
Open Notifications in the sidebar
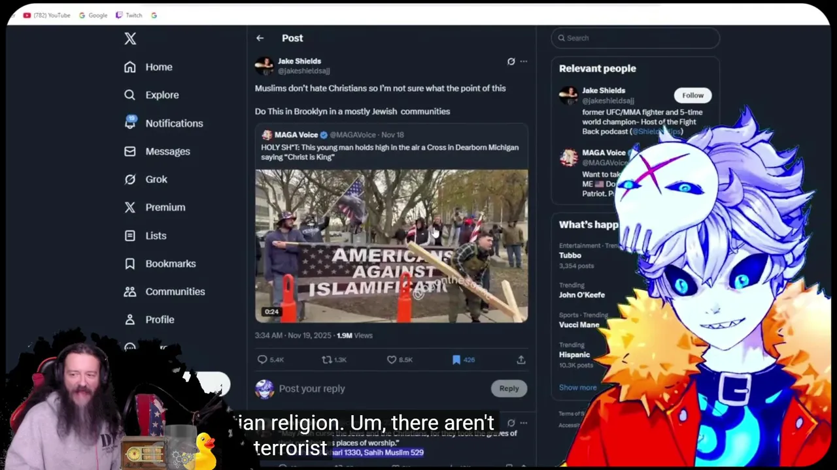coord(163,123)
